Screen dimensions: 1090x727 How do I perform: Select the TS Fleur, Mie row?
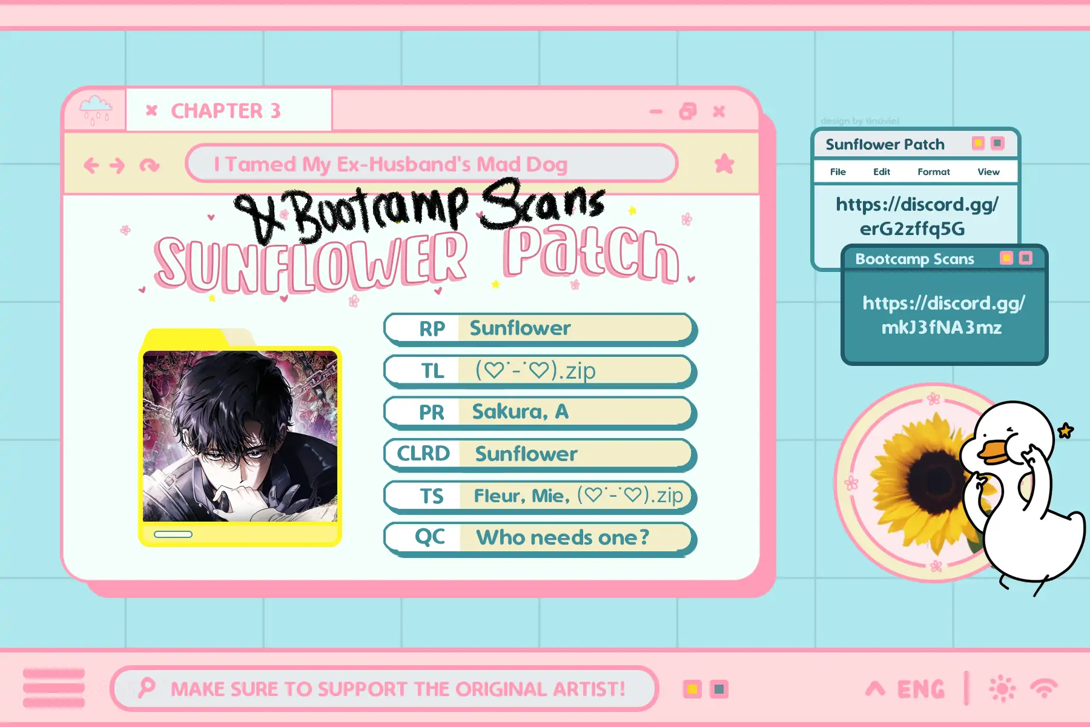pos(540,496)
